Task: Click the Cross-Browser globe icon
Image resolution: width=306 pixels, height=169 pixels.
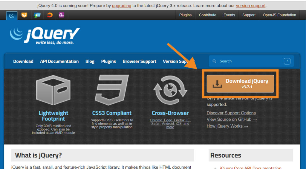Action: point(170,90)
